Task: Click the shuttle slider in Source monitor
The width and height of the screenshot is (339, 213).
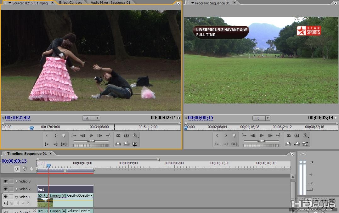Action: 91,141
